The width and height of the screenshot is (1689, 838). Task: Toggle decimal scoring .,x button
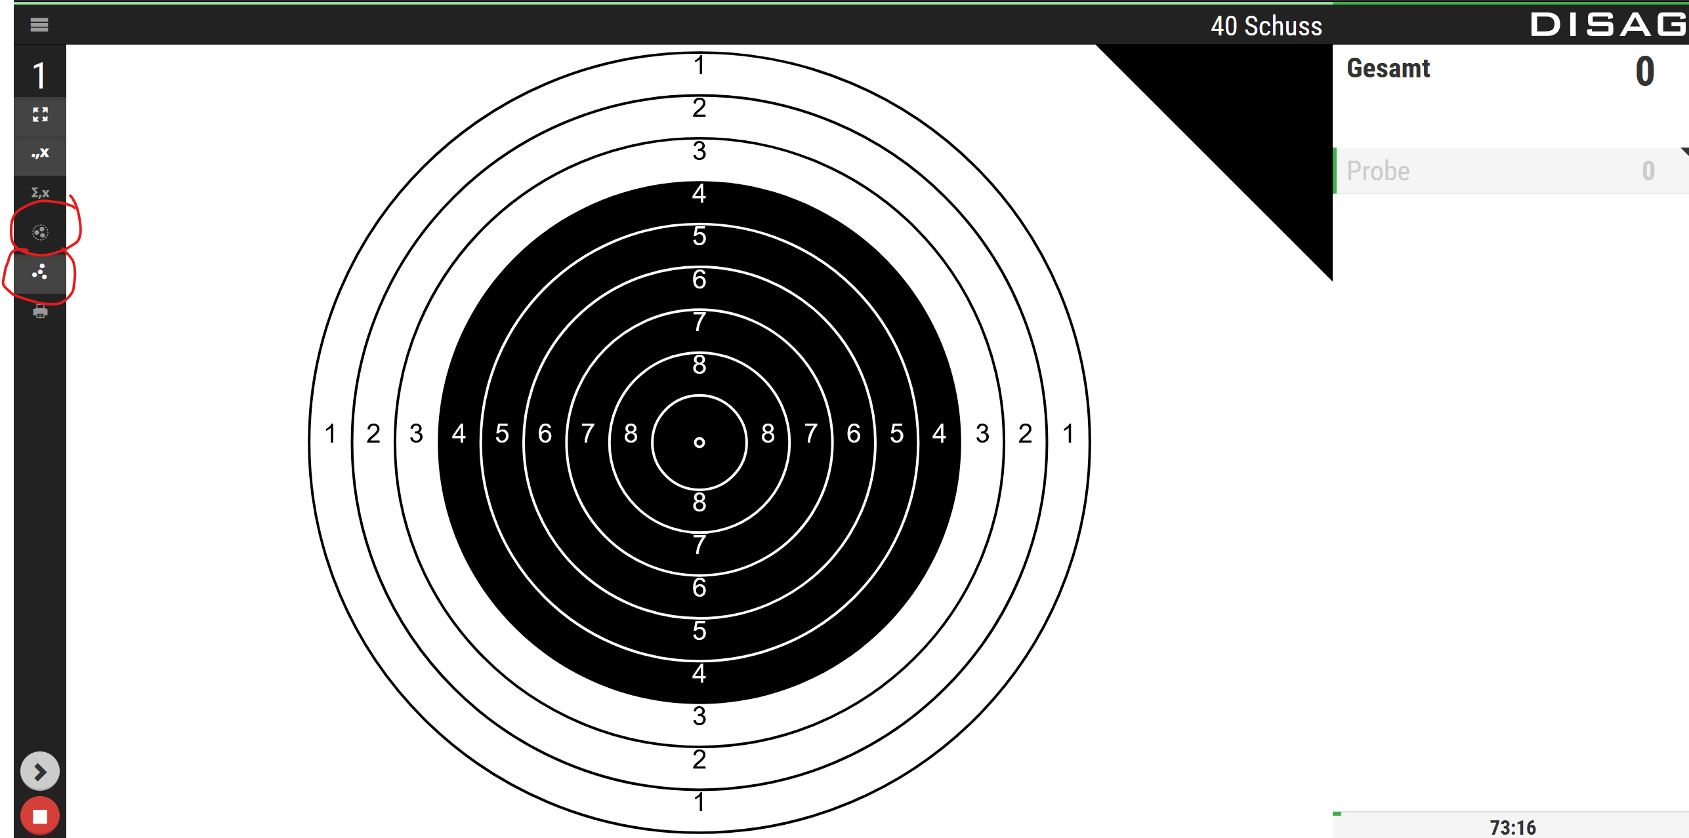click(x=40, y=153)
